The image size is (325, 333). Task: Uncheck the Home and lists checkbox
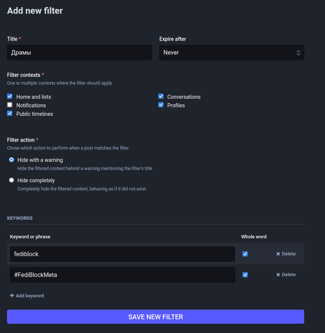click(10, 96)
